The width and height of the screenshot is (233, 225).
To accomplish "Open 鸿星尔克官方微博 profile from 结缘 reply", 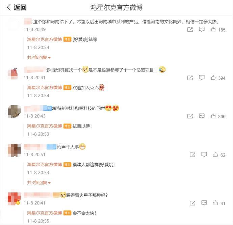I will coord(45,39).
